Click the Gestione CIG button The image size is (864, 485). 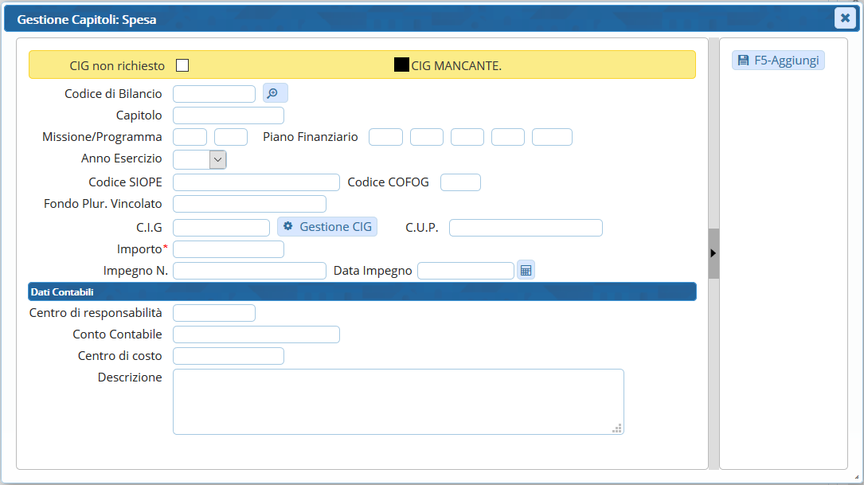point(327,227)
